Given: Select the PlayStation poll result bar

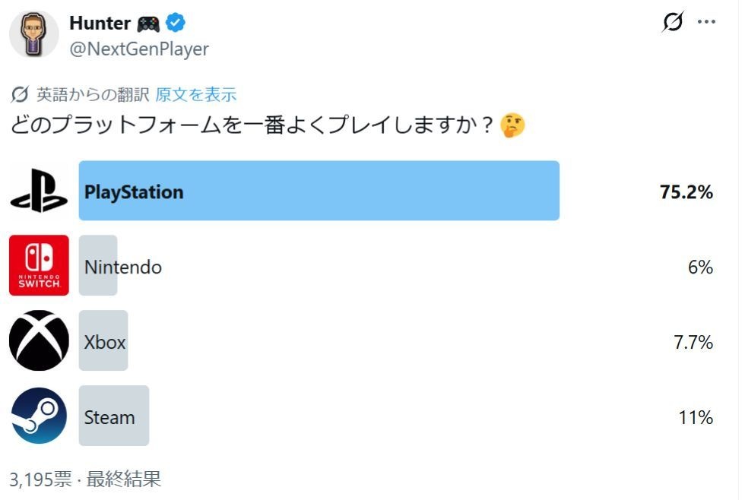Looking at the screenshot, I should tap(319, 191).
